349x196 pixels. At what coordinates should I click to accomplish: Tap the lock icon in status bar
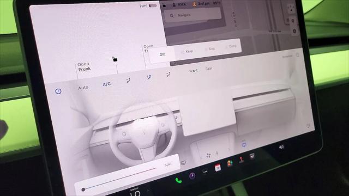[x=164, y=5]
